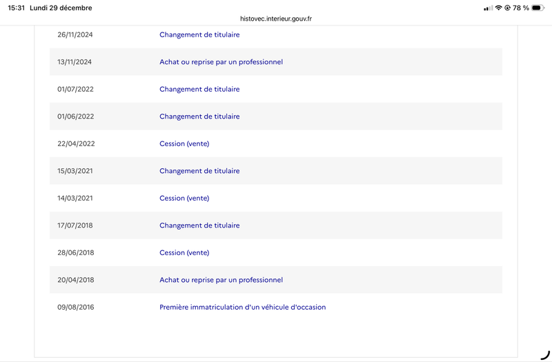Open Achat ou reprise par un professionnel 20/04/2018
Screen dimensions: 552x362
[x=221, y=280]
